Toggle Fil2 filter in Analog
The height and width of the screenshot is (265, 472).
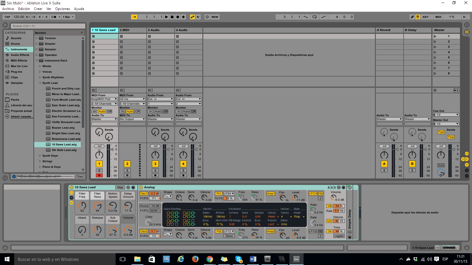pos(219,231)
